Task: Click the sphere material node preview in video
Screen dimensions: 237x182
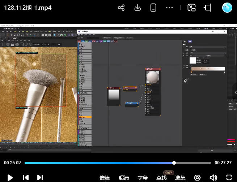Action: click(152, 77)
